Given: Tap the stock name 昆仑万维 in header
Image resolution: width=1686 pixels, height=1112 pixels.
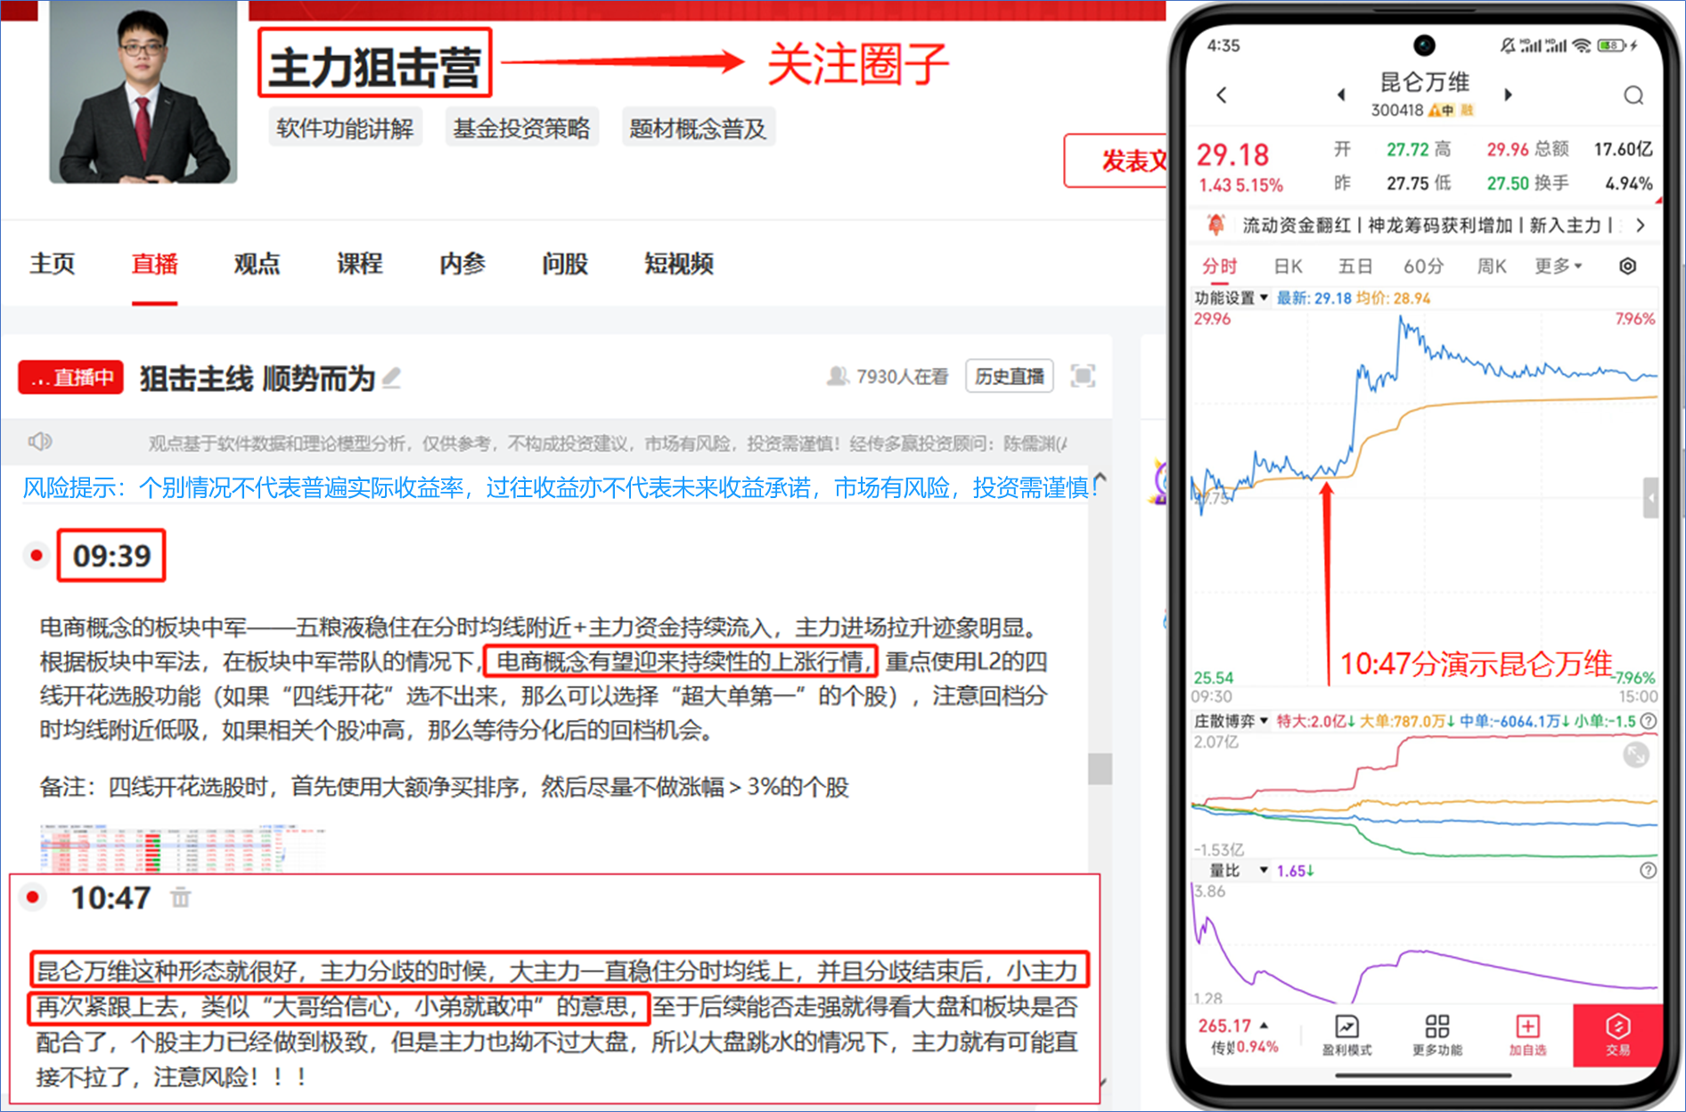Looking at the screenshot, I should point(1424,82).
